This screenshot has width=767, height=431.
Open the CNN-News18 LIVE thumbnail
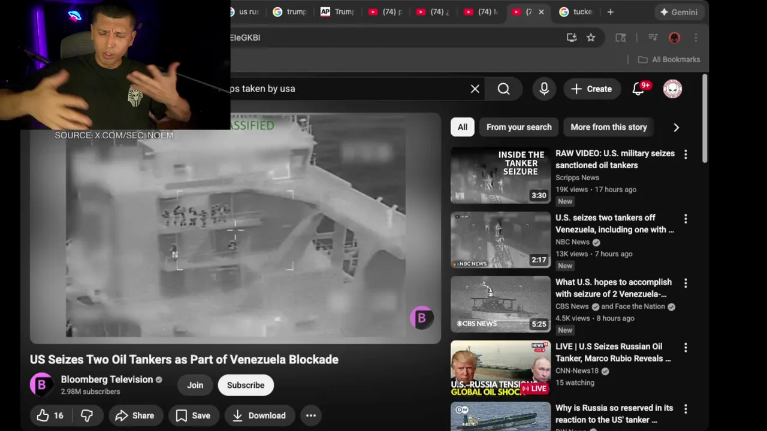click(x=500, y=368)
